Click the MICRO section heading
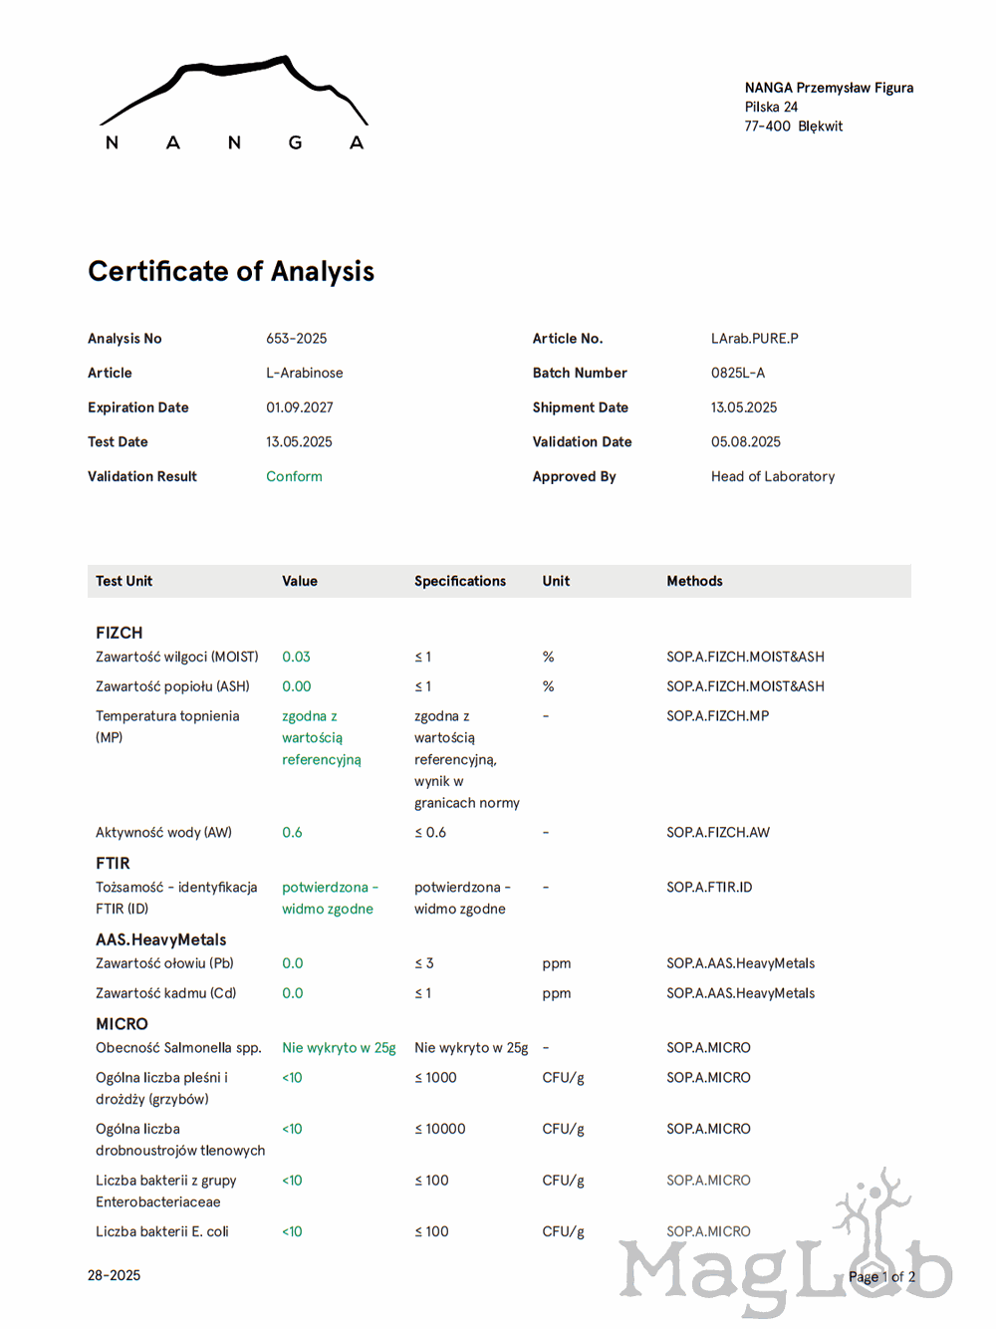This screenshot has height=1329, width=996. pyautogui.click(x=122, y=1024)
